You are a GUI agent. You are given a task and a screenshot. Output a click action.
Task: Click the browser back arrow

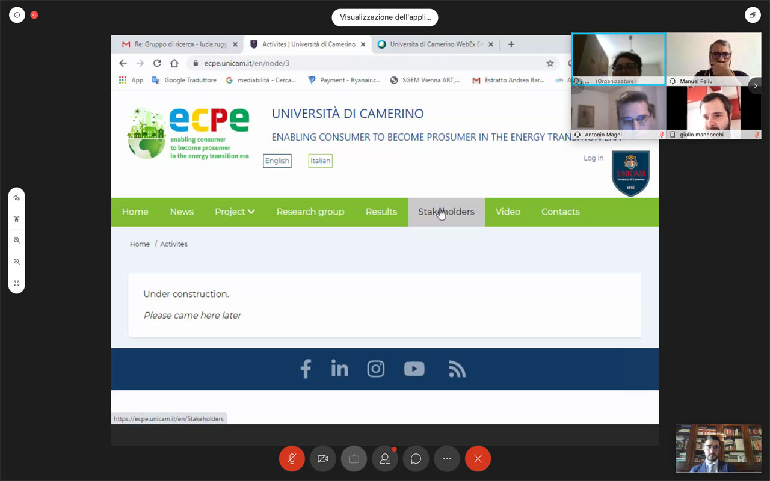tap(123, 63)
